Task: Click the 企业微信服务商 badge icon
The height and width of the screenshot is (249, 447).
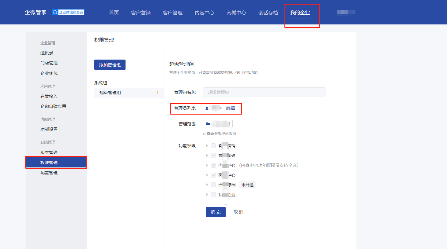Action: click(68, 12)
